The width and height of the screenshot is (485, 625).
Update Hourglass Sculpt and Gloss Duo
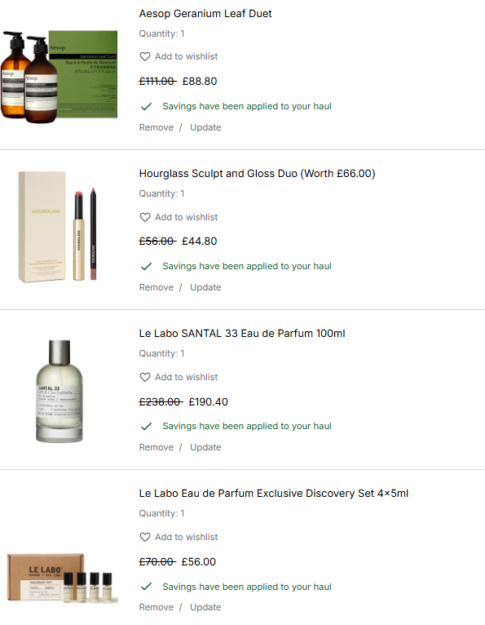pos(205,287)
